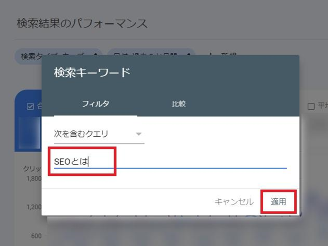328x246 pixels.
Task: Click the edit pencil on 検索タイプ chip
Action: [95, 56]
